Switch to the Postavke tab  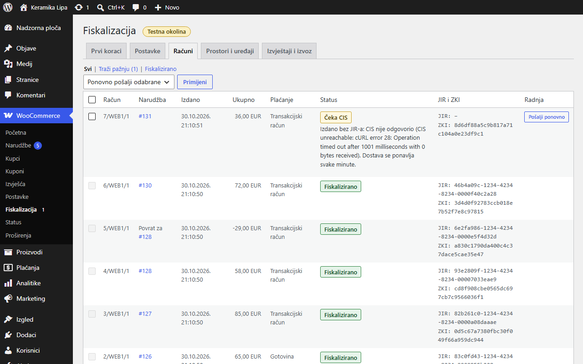coord(148,51)
